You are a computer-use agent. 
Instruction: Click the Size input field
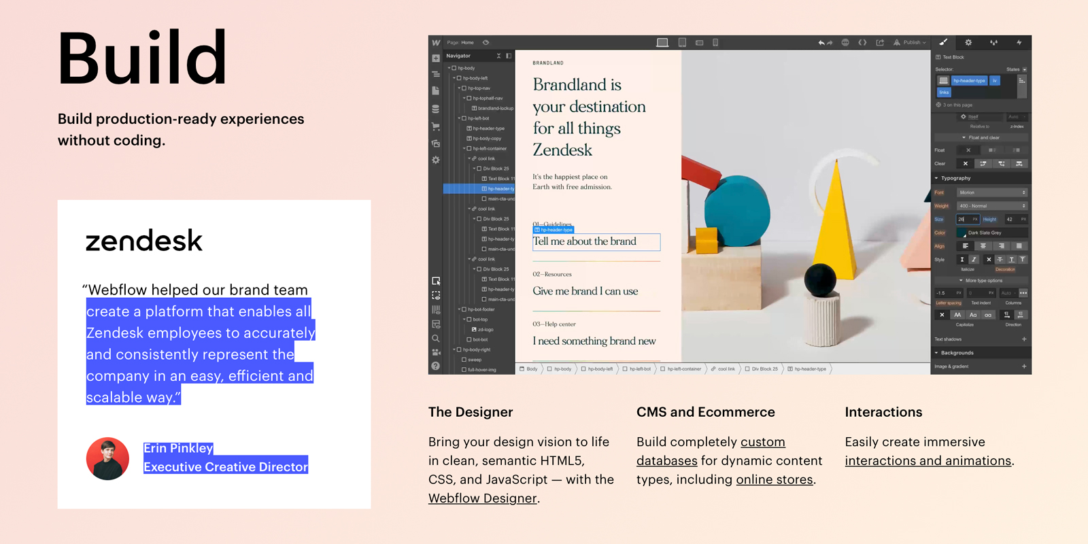click(967, 219)
